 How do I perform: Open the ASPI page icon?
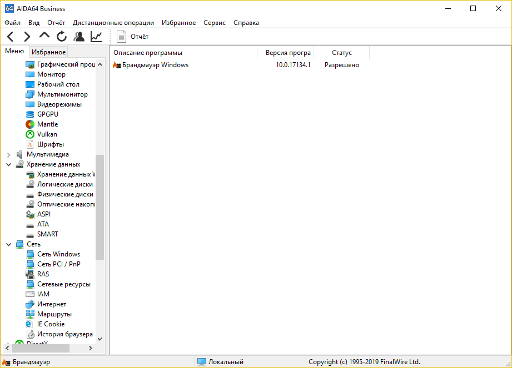pos(30,214)
